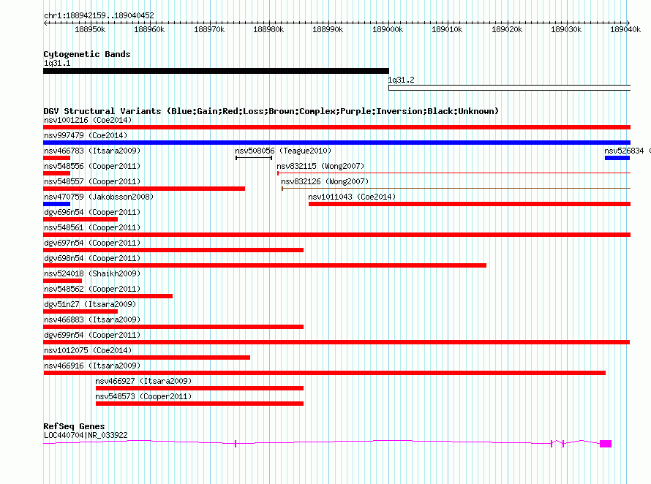Click the chr1:188942159..189040452 coordinate label
Screen dimensions: 651x484
coord(99,15)
